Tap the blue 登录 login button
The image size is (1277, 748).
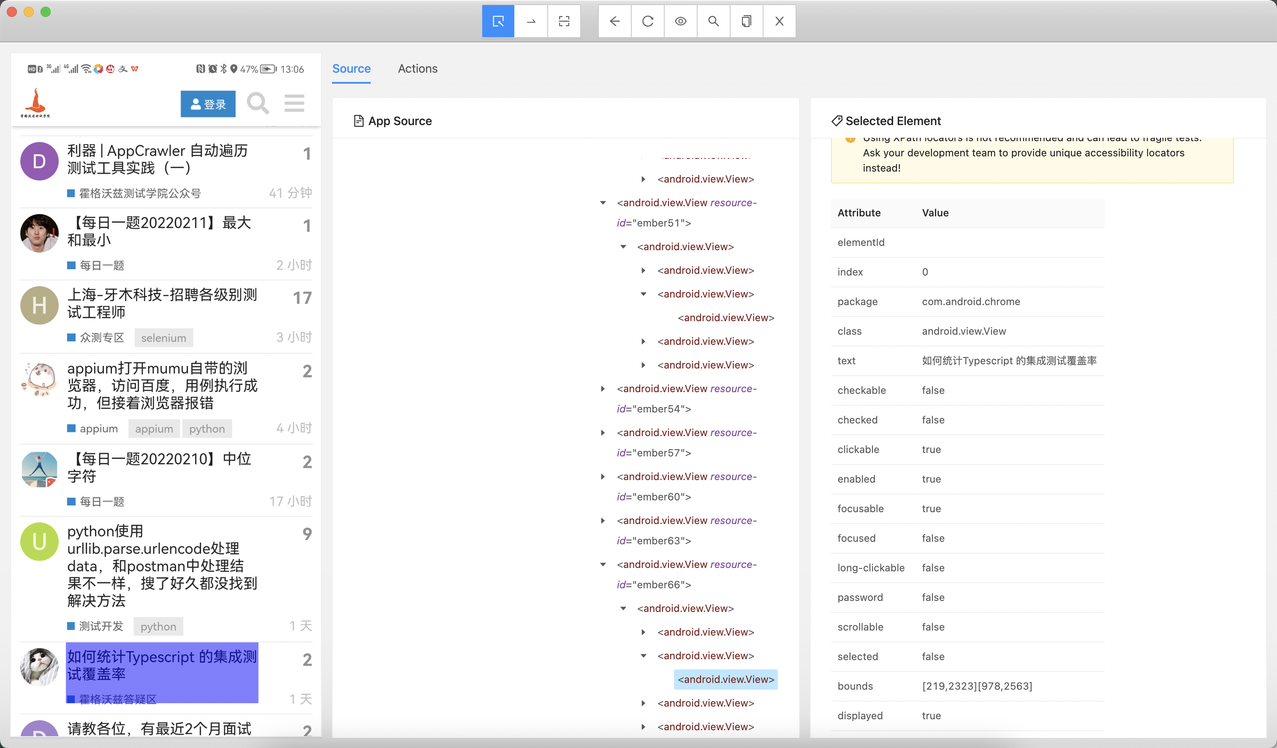(x=208, y=104)
